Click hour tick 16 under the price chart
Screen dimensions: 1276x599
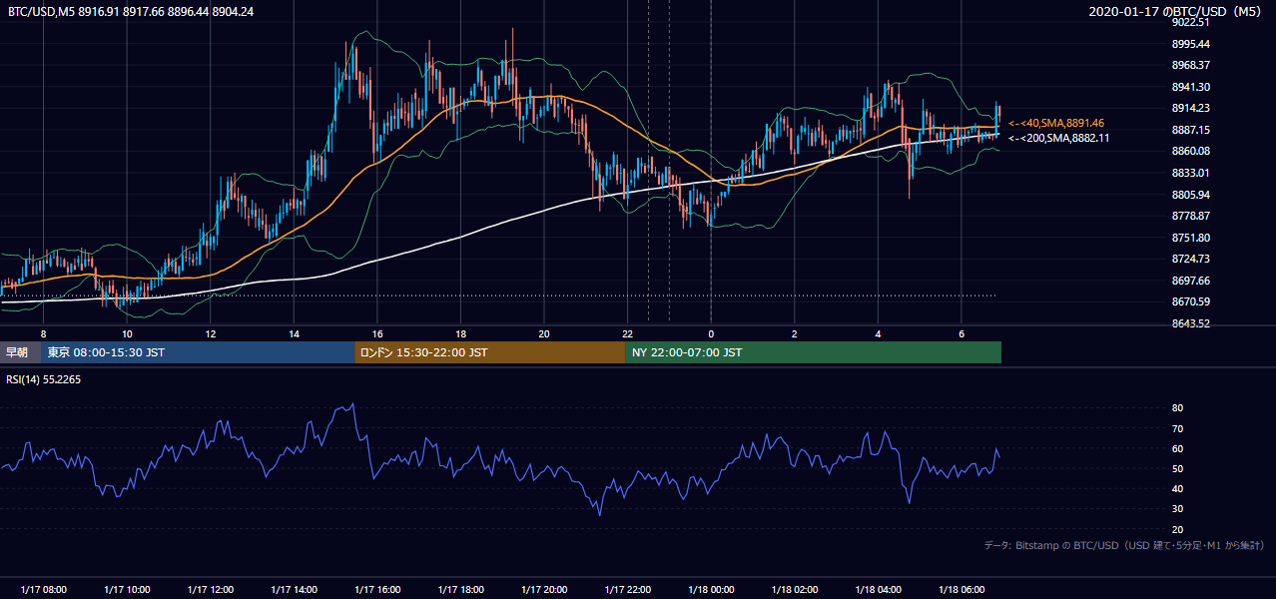tap(376, 333)
